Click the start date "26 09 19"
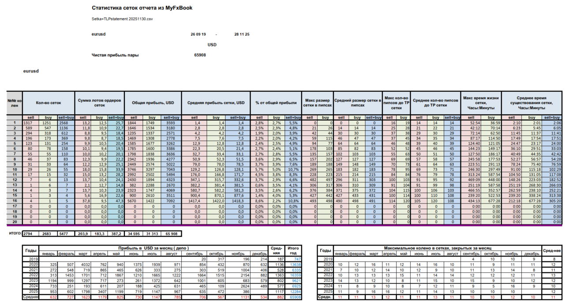 click(x=198, y=34)
